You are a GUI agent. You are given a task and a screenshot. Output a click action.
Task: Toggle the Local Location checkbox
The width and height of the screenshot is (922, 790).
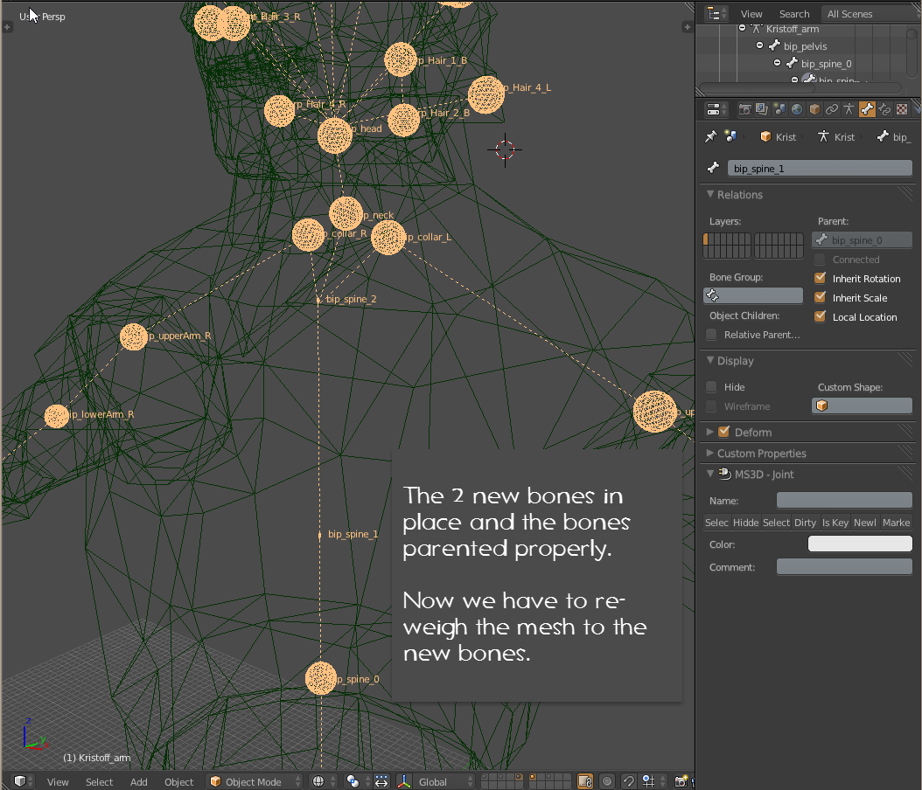(x=820, y=317)
